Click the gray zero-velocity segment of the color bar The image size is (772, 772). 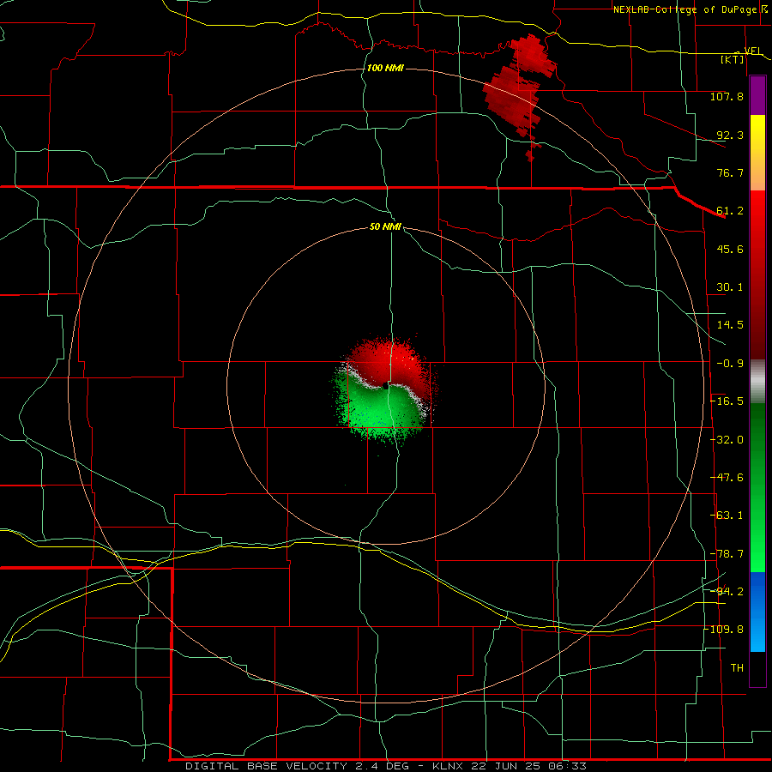757,382
